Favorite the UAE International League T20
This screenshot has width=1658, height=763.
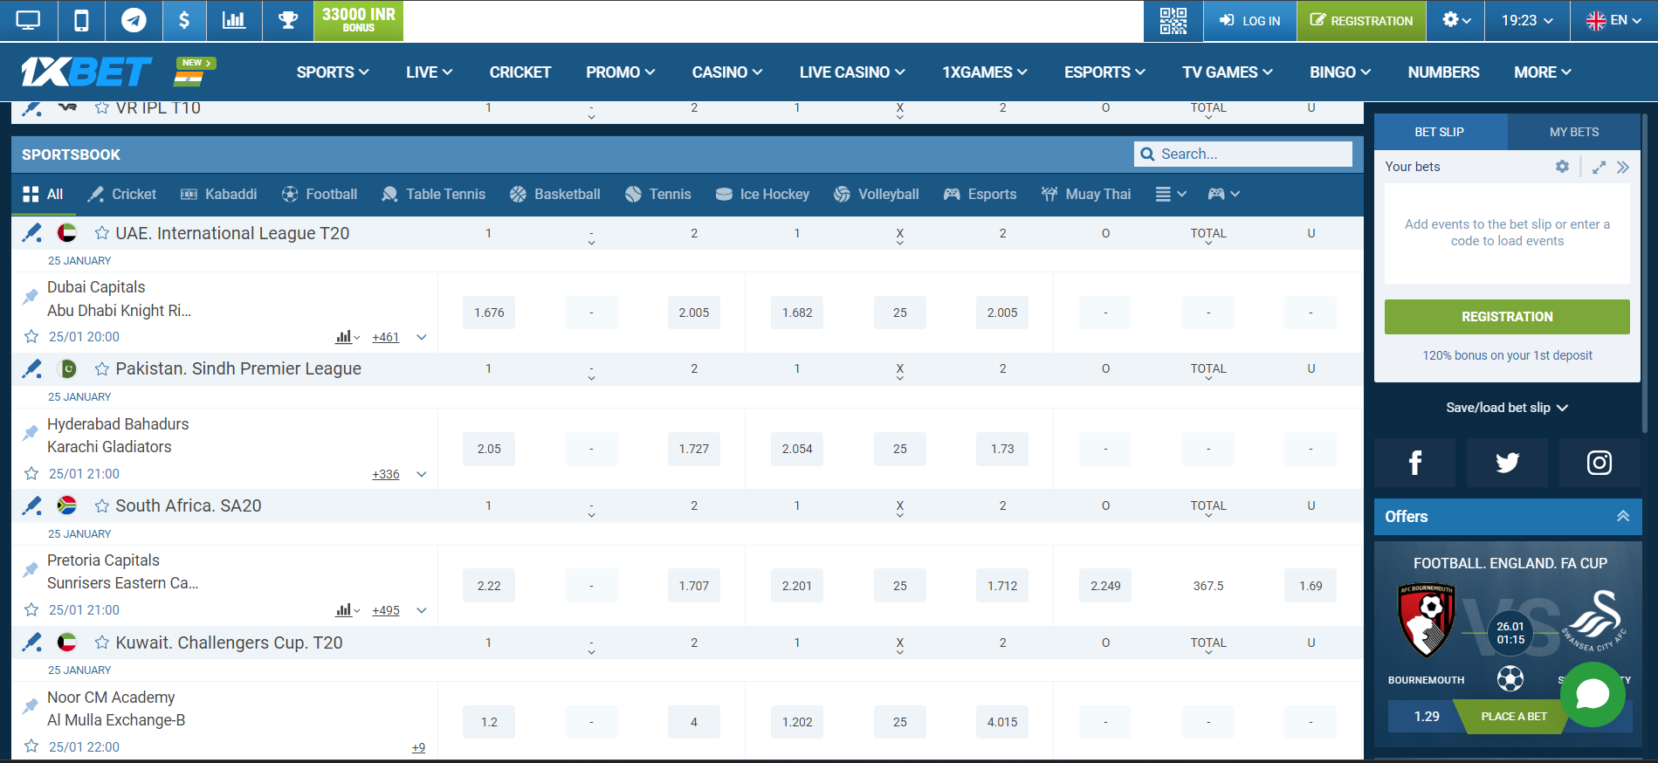102,233
